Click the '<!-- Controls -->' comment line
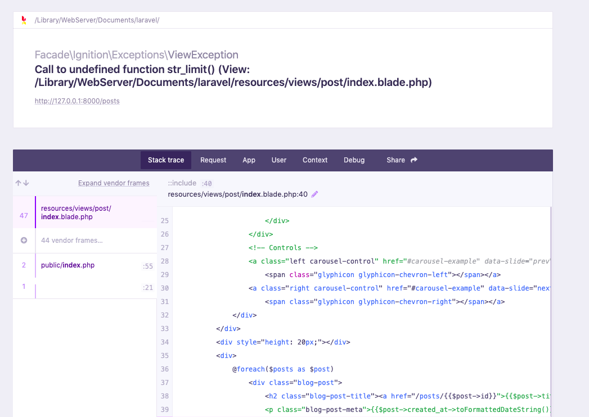 (283, 248)
